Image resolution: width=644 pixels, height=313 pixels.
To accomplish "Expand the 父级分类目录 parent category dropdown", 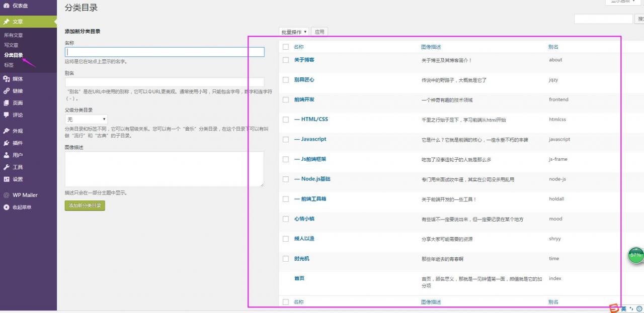I will (86, 120).
